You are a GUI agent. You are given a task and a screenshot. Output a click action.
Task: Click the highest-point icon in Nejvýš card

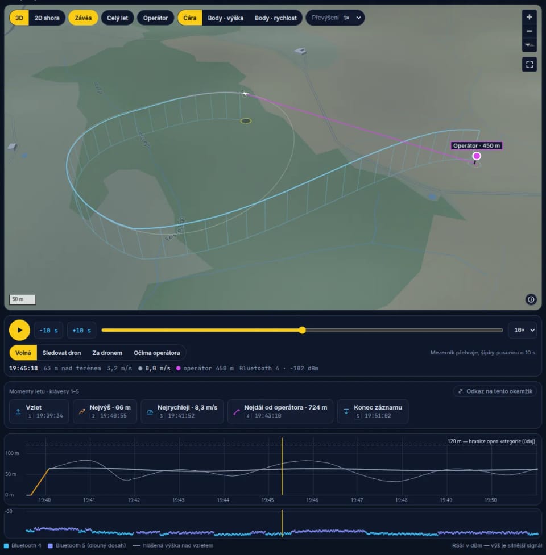(x=82, y=411)
